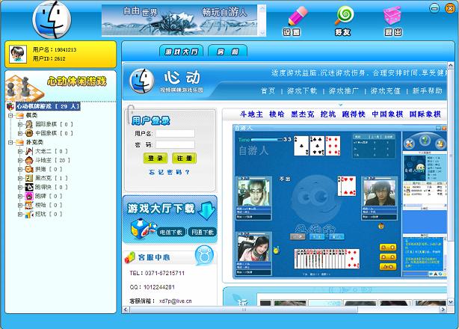This screenshot has height=329, width=459.
Task: Click the dice cube download mascot
Action: click(143, 229)
